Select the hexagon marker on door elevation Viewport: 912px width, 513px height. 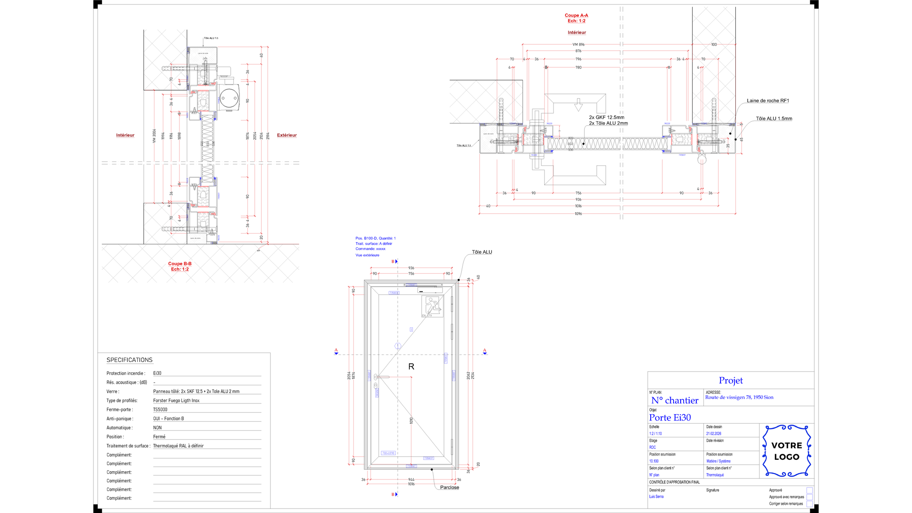pyautogui.click(x=398, y=346)
